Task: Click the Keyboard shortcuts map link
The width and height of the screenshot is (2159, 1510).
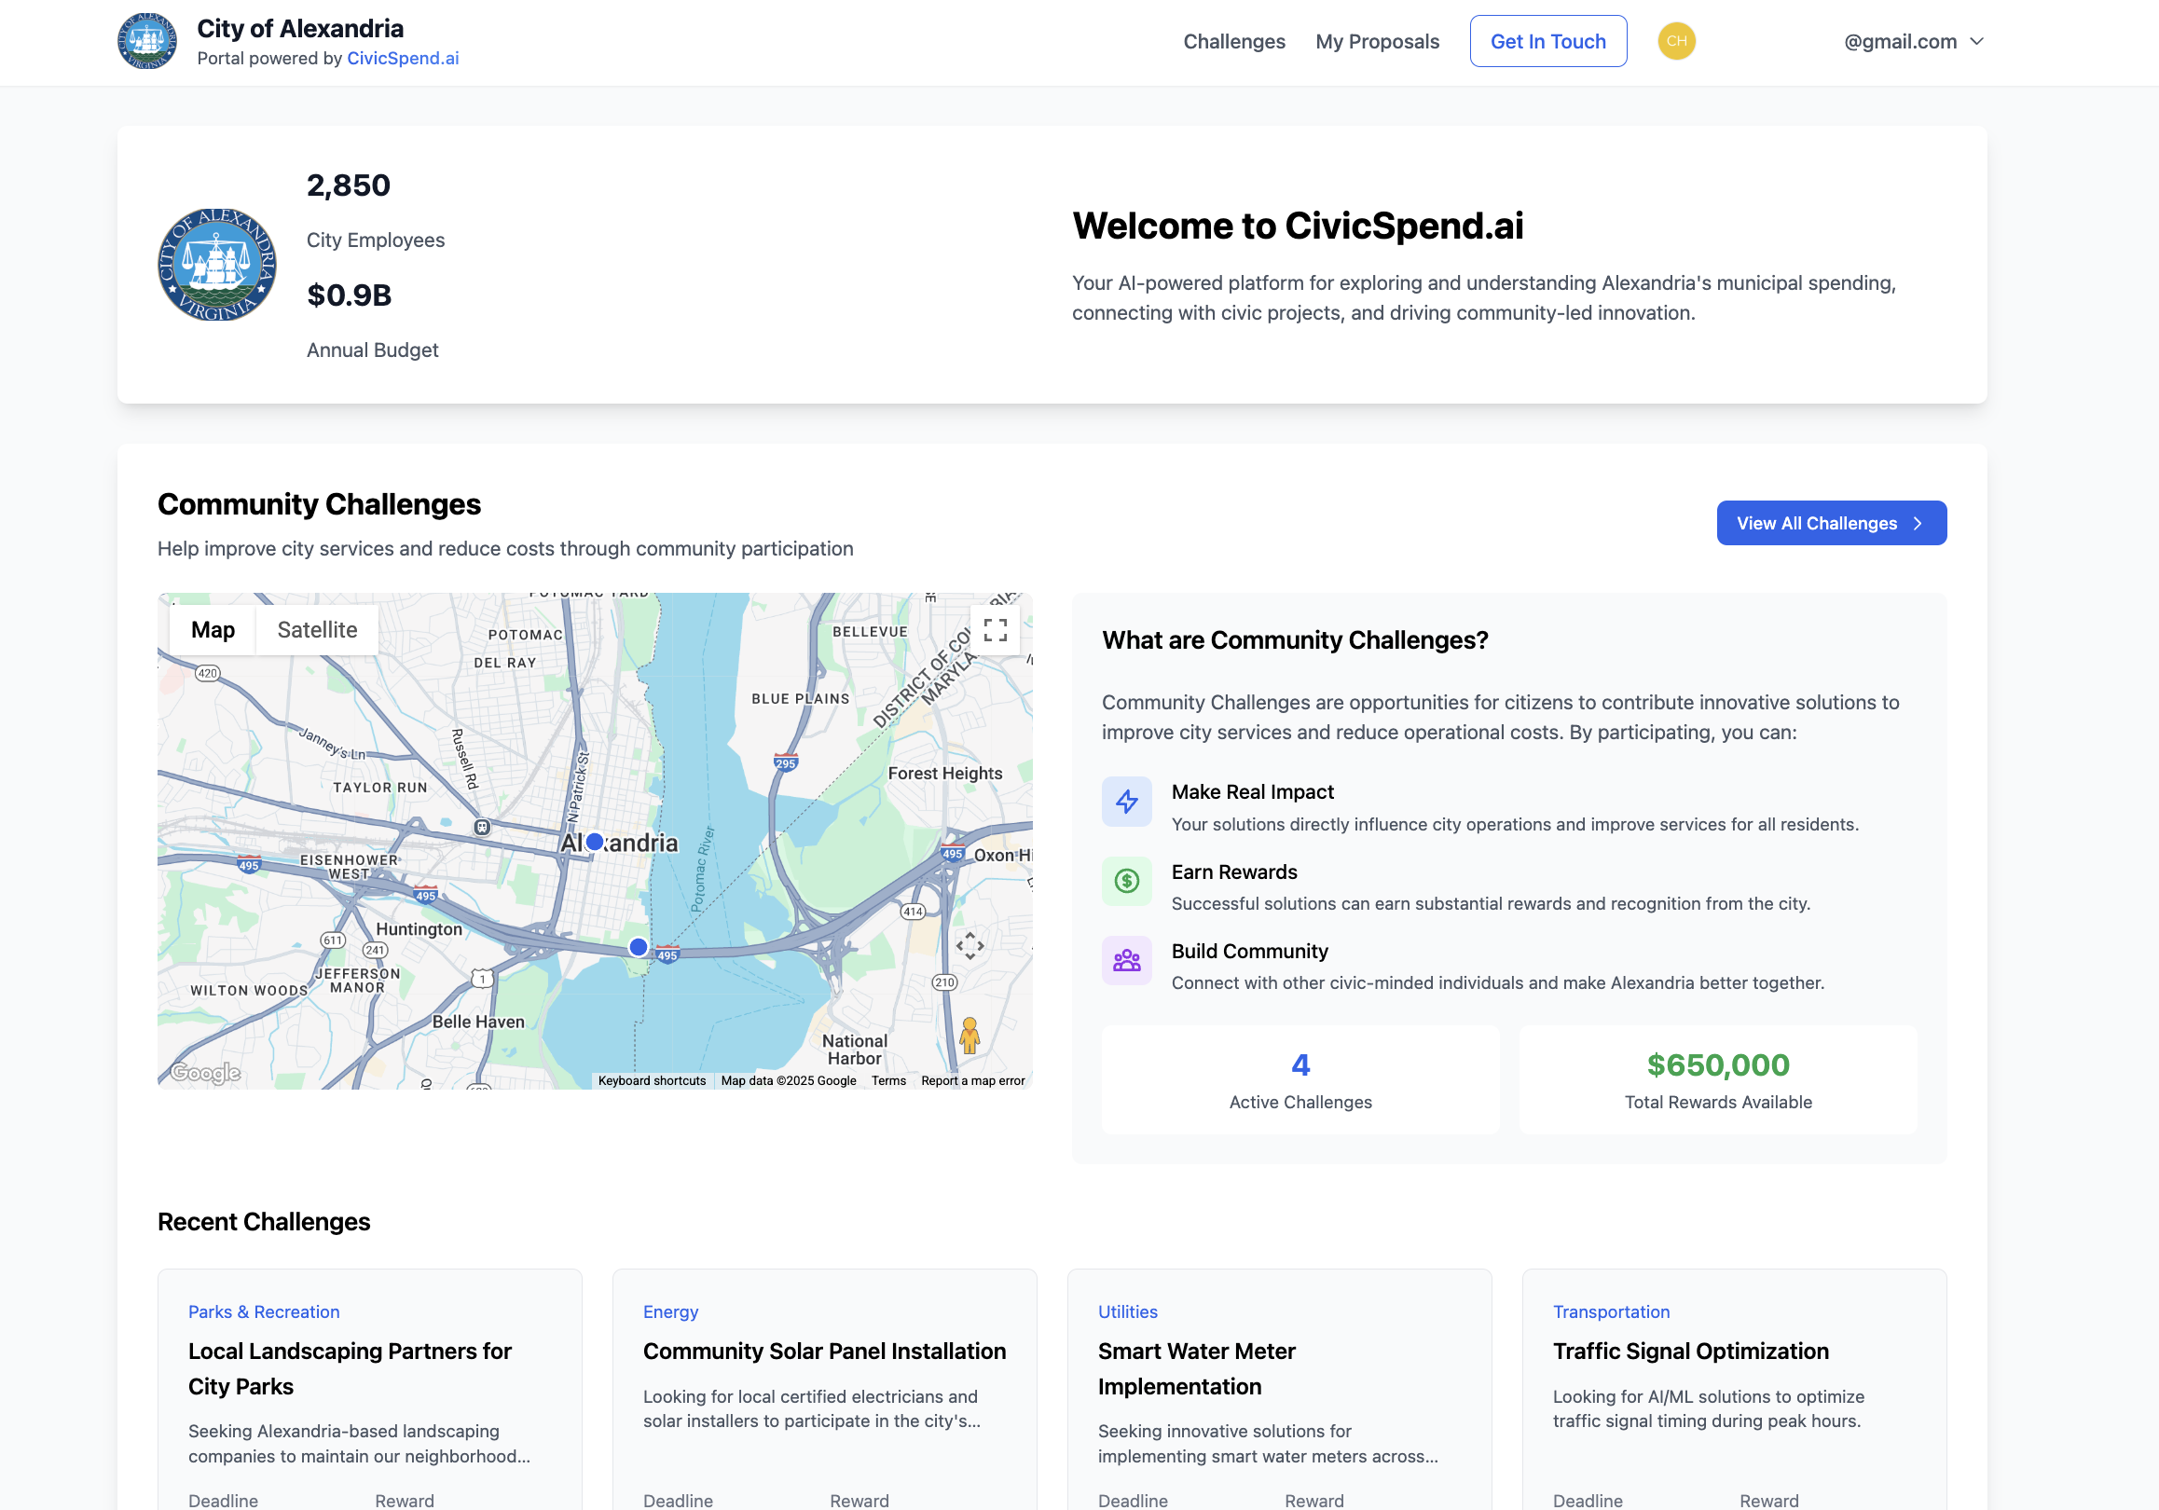Action: coord(652,1080)
